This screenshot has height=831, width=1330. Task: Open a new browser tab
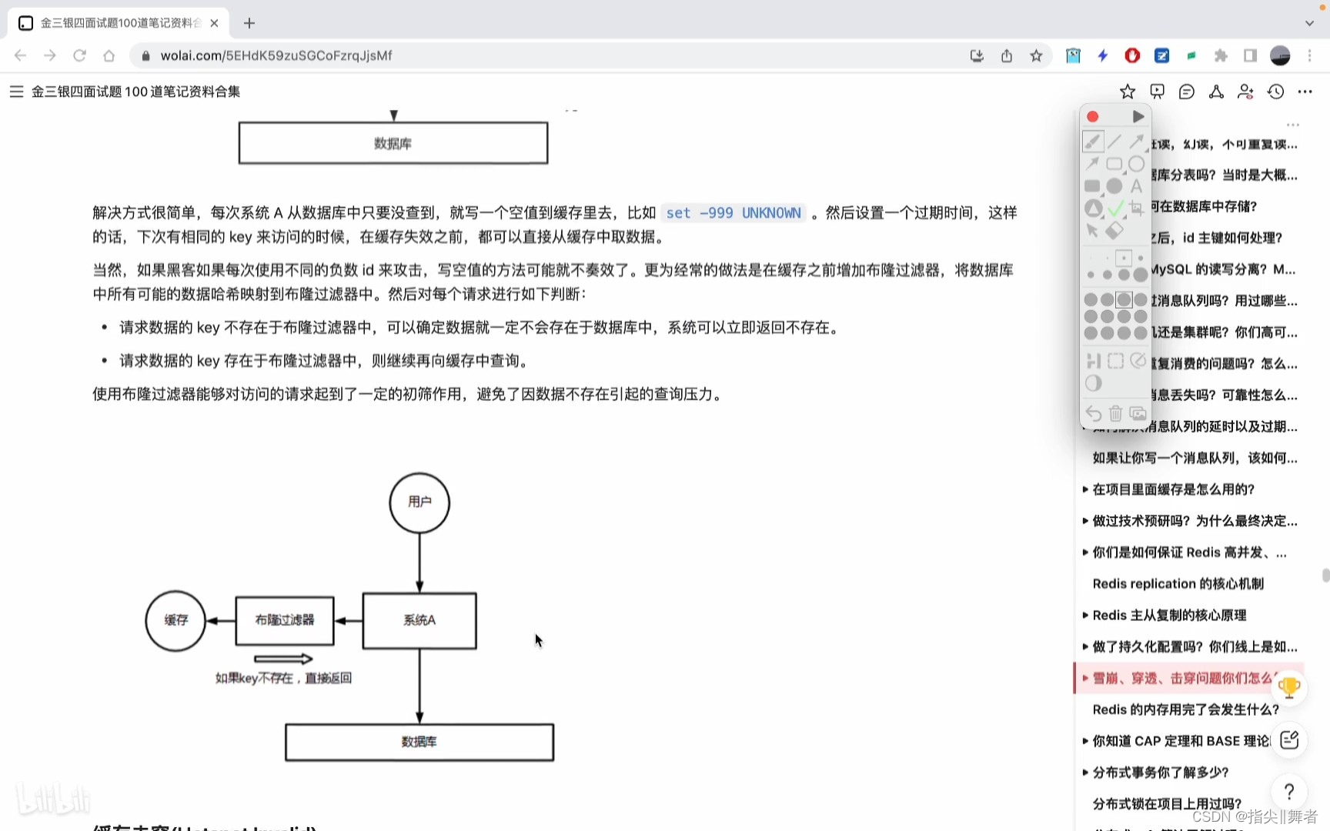249,23
